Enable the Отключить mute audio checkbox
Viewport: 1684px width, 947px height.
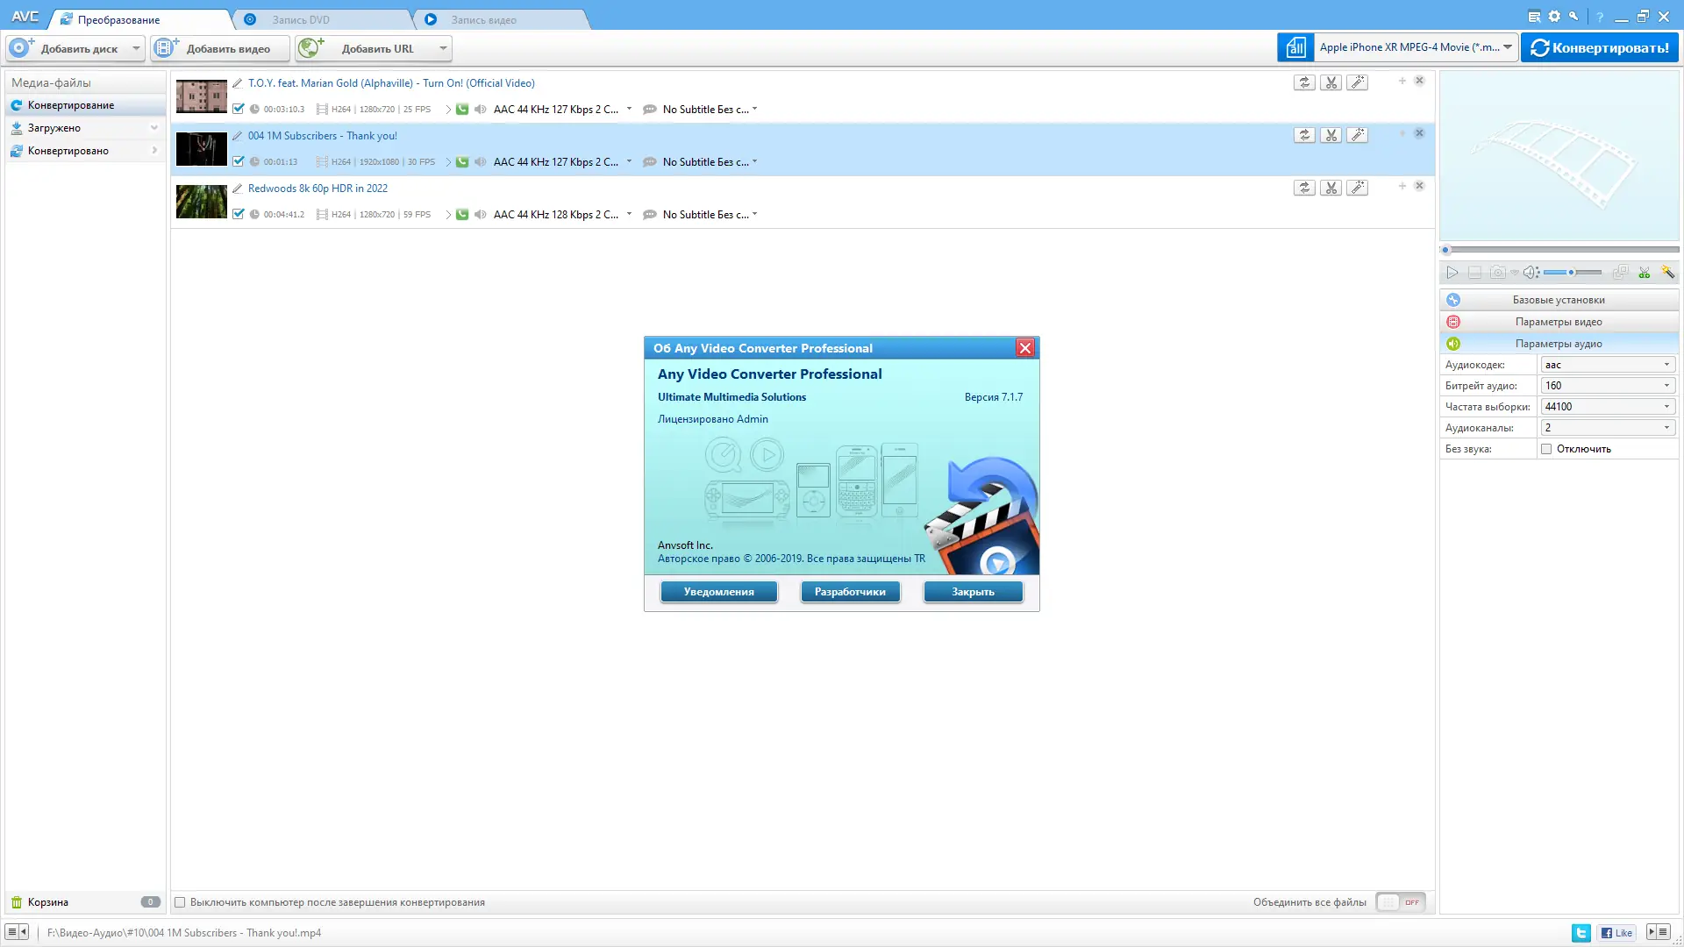pyautogui.click(x=1546, y=449)
